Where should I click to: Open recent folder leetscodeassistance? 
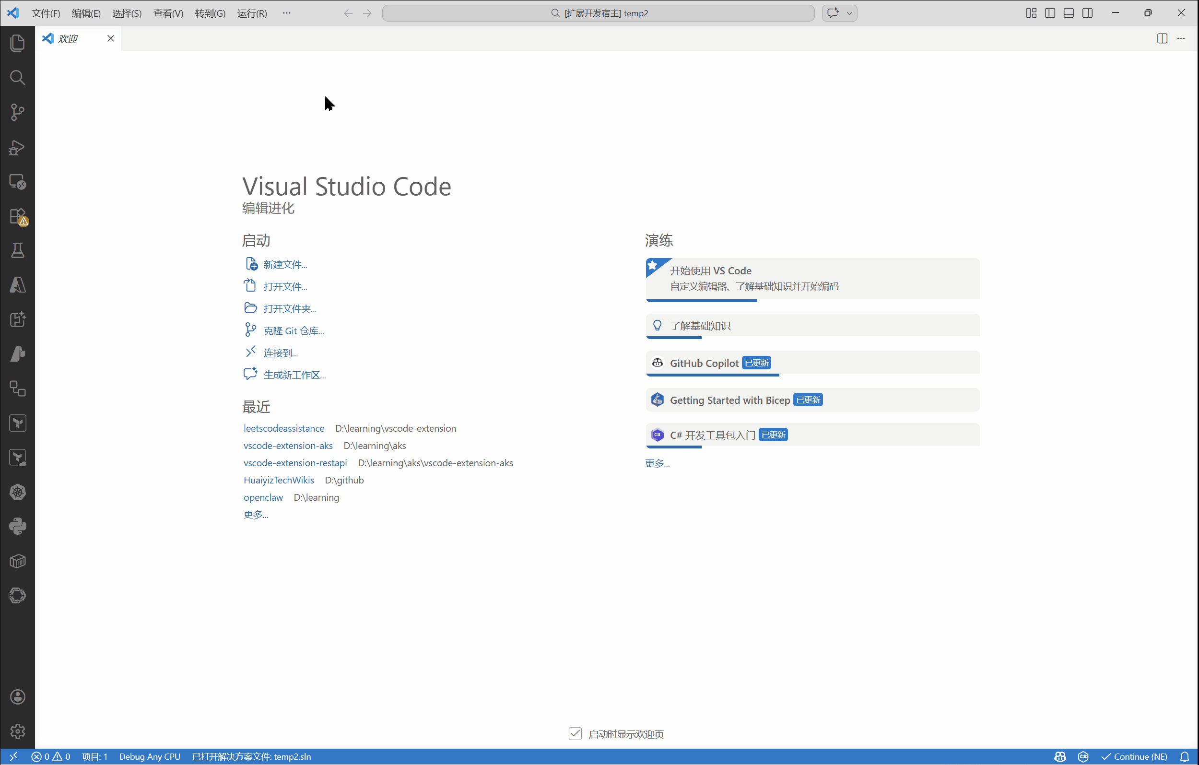[x=284, y=428]
